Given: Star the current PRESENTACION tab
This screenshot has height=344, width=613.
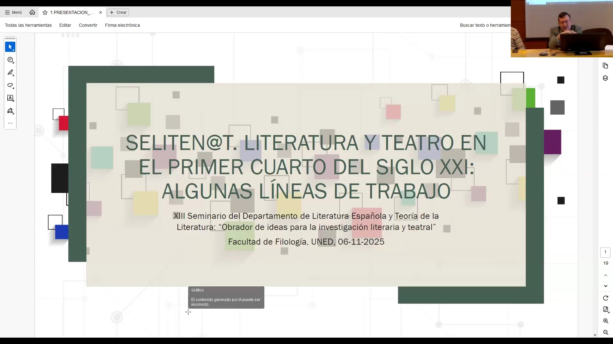Looking at the screenshot, I should [45, 12].
